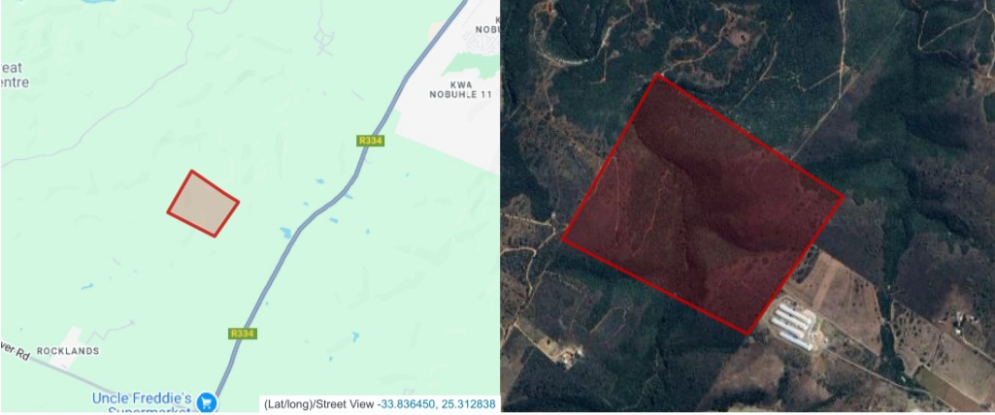Image resolution: width=995 pixels, height=415 pixels.
Task: Click the Uncle Freddie's Supermarket label
Action: (x=142, y=404)
